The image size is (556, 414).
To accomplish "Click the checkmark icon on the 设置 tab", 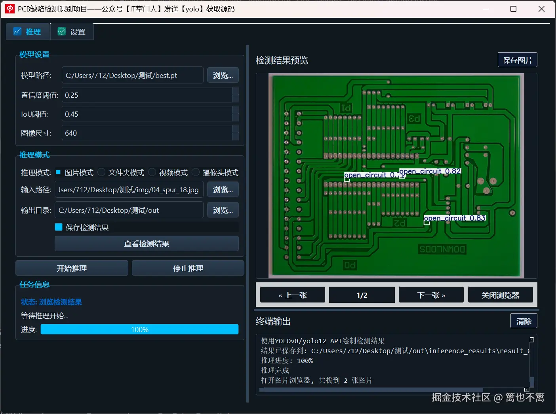I will pyautogui.click(x=62, y=31).
